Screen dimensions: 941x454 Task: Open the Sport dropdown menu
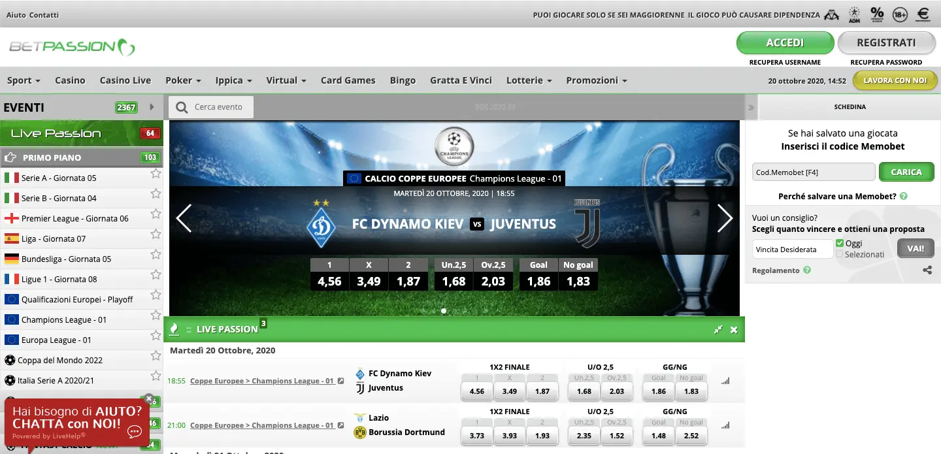(24, 80)
